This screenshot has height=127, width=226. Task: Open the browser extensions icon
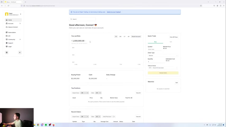click(220, 6)
